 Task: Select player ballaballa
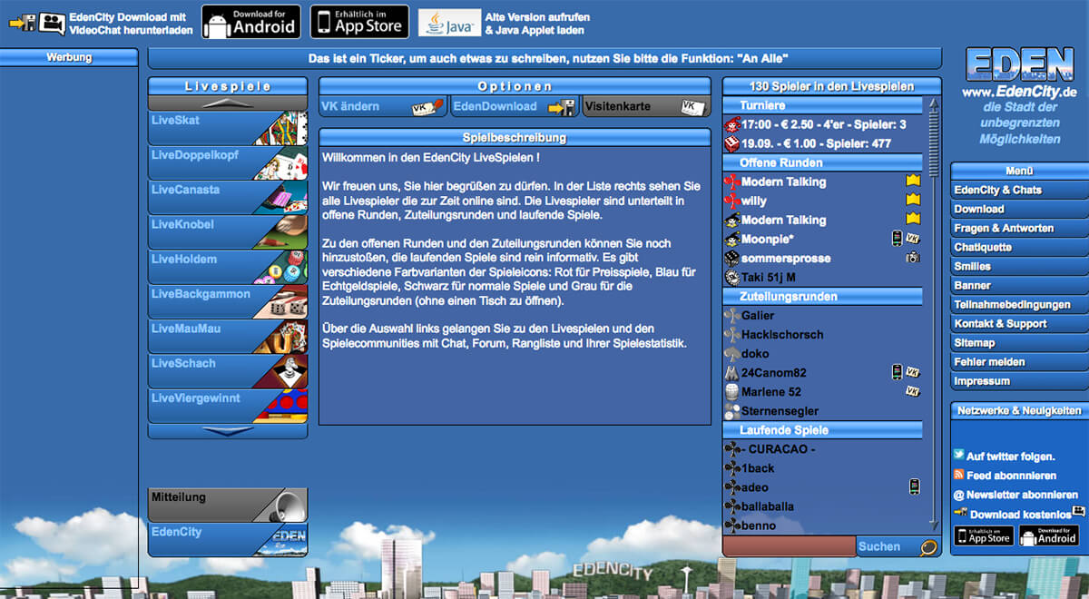[823, 506]
